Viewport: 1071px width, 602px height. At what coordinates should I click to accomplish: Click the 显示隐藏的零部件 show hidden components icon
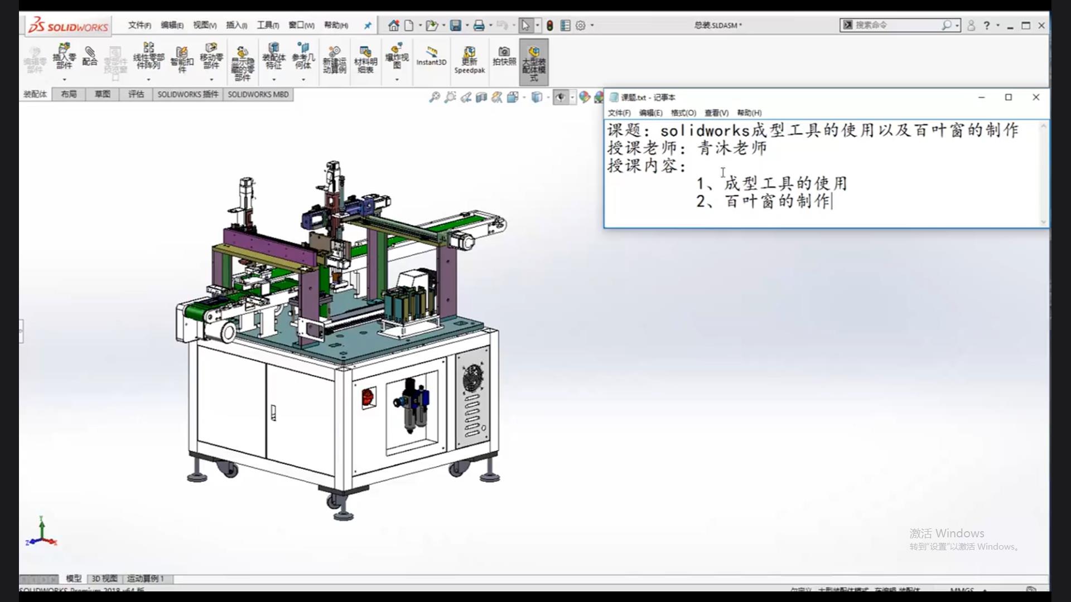click(x=243, y=64)
